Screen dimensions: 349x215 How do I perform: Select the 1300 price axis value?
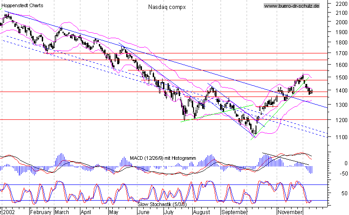tap(341, 105)
